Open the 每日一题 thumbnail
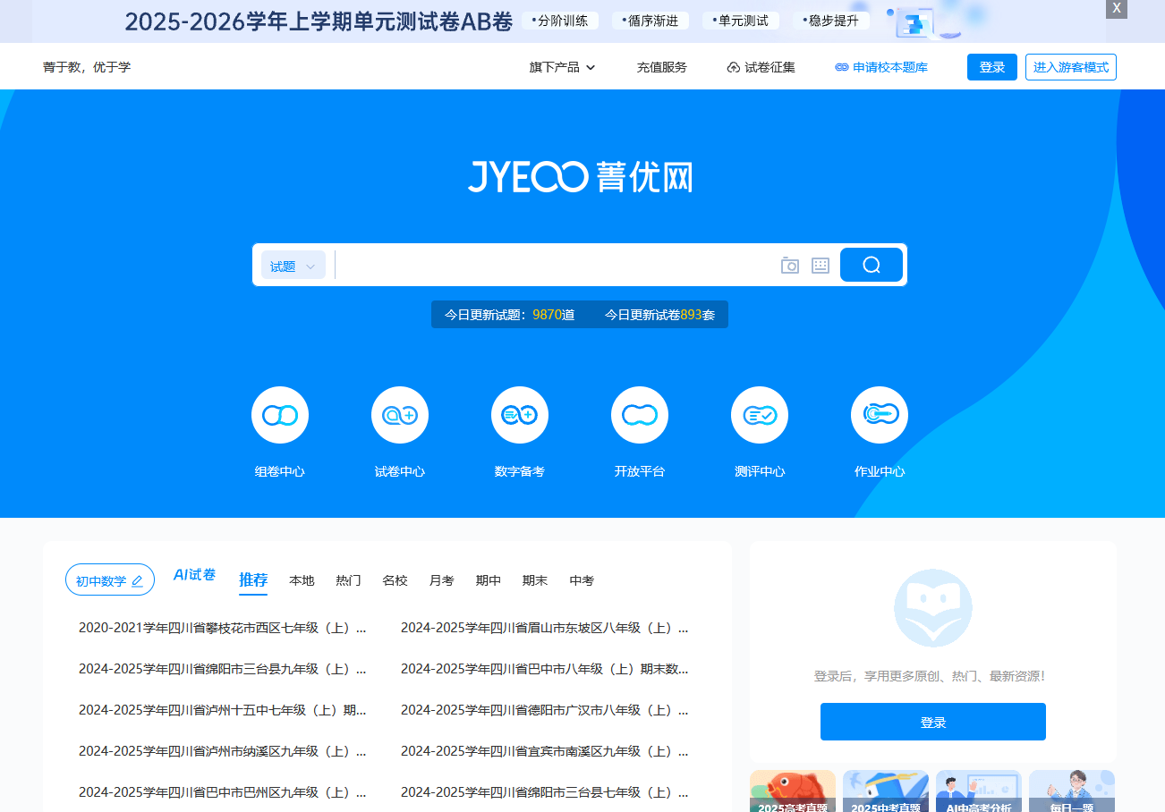Image resolution: width=1165 pixels, height=812 pixels. (x=1072, y=791)
